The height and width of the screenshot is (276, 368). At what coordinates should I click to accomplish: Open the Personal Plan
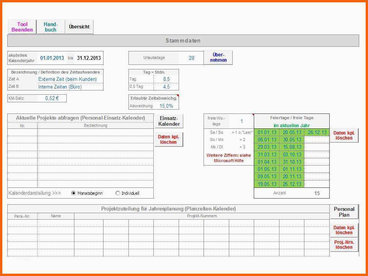[344, 212]
